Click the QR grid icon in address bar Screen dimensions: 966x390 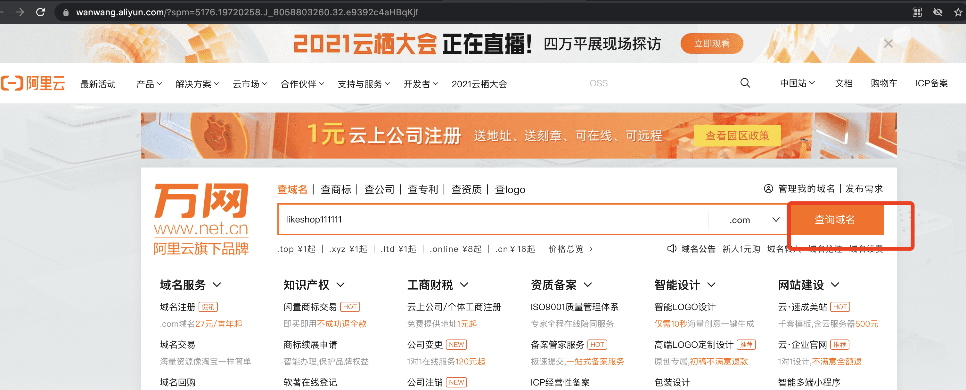tap(917, 12)
